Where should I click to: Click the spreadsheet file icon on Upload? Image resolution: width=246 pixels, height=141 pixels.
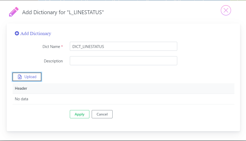click(x=20, y=77)
